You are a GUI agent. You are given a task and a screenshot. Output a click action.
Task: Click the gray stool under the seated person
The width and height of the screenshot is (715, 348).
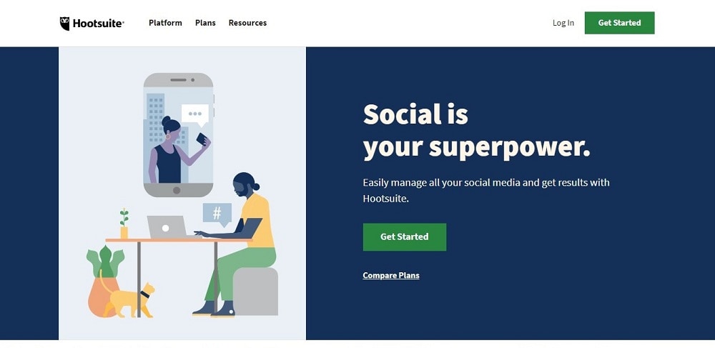pos(255,292)
